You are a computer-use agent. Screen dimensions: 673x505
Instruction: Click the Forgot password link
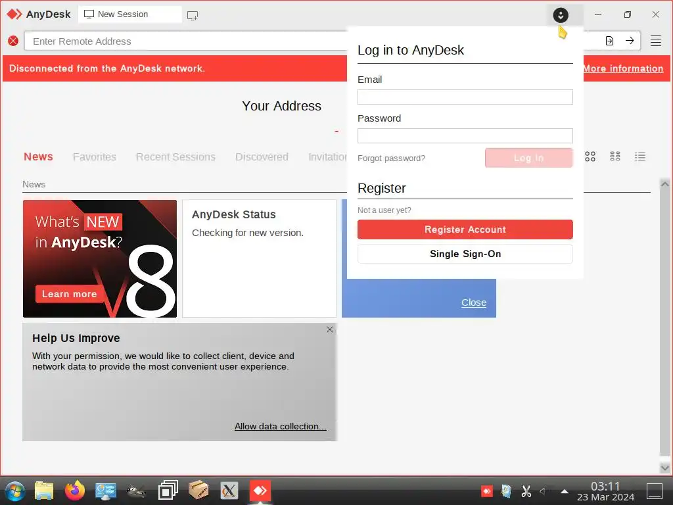click(x=392, y=158)
